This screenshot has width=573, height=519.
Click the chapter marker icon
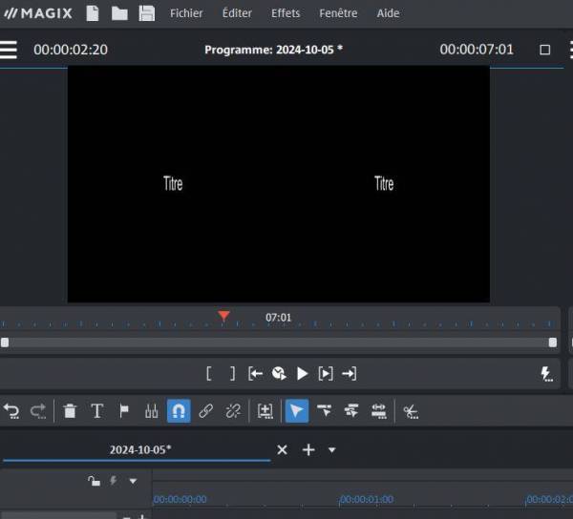pos(151,411)
